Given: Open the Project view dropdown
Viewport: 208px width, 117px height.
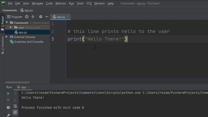Looking at the screenshot, I should point(15,17).
